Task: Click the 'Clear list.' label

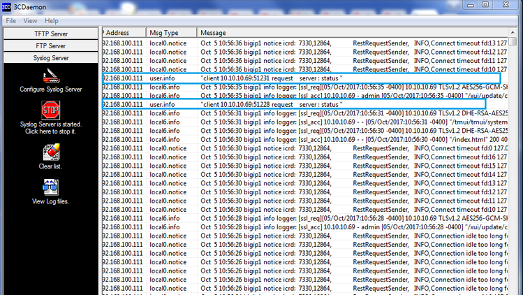Action: [50, 166]
